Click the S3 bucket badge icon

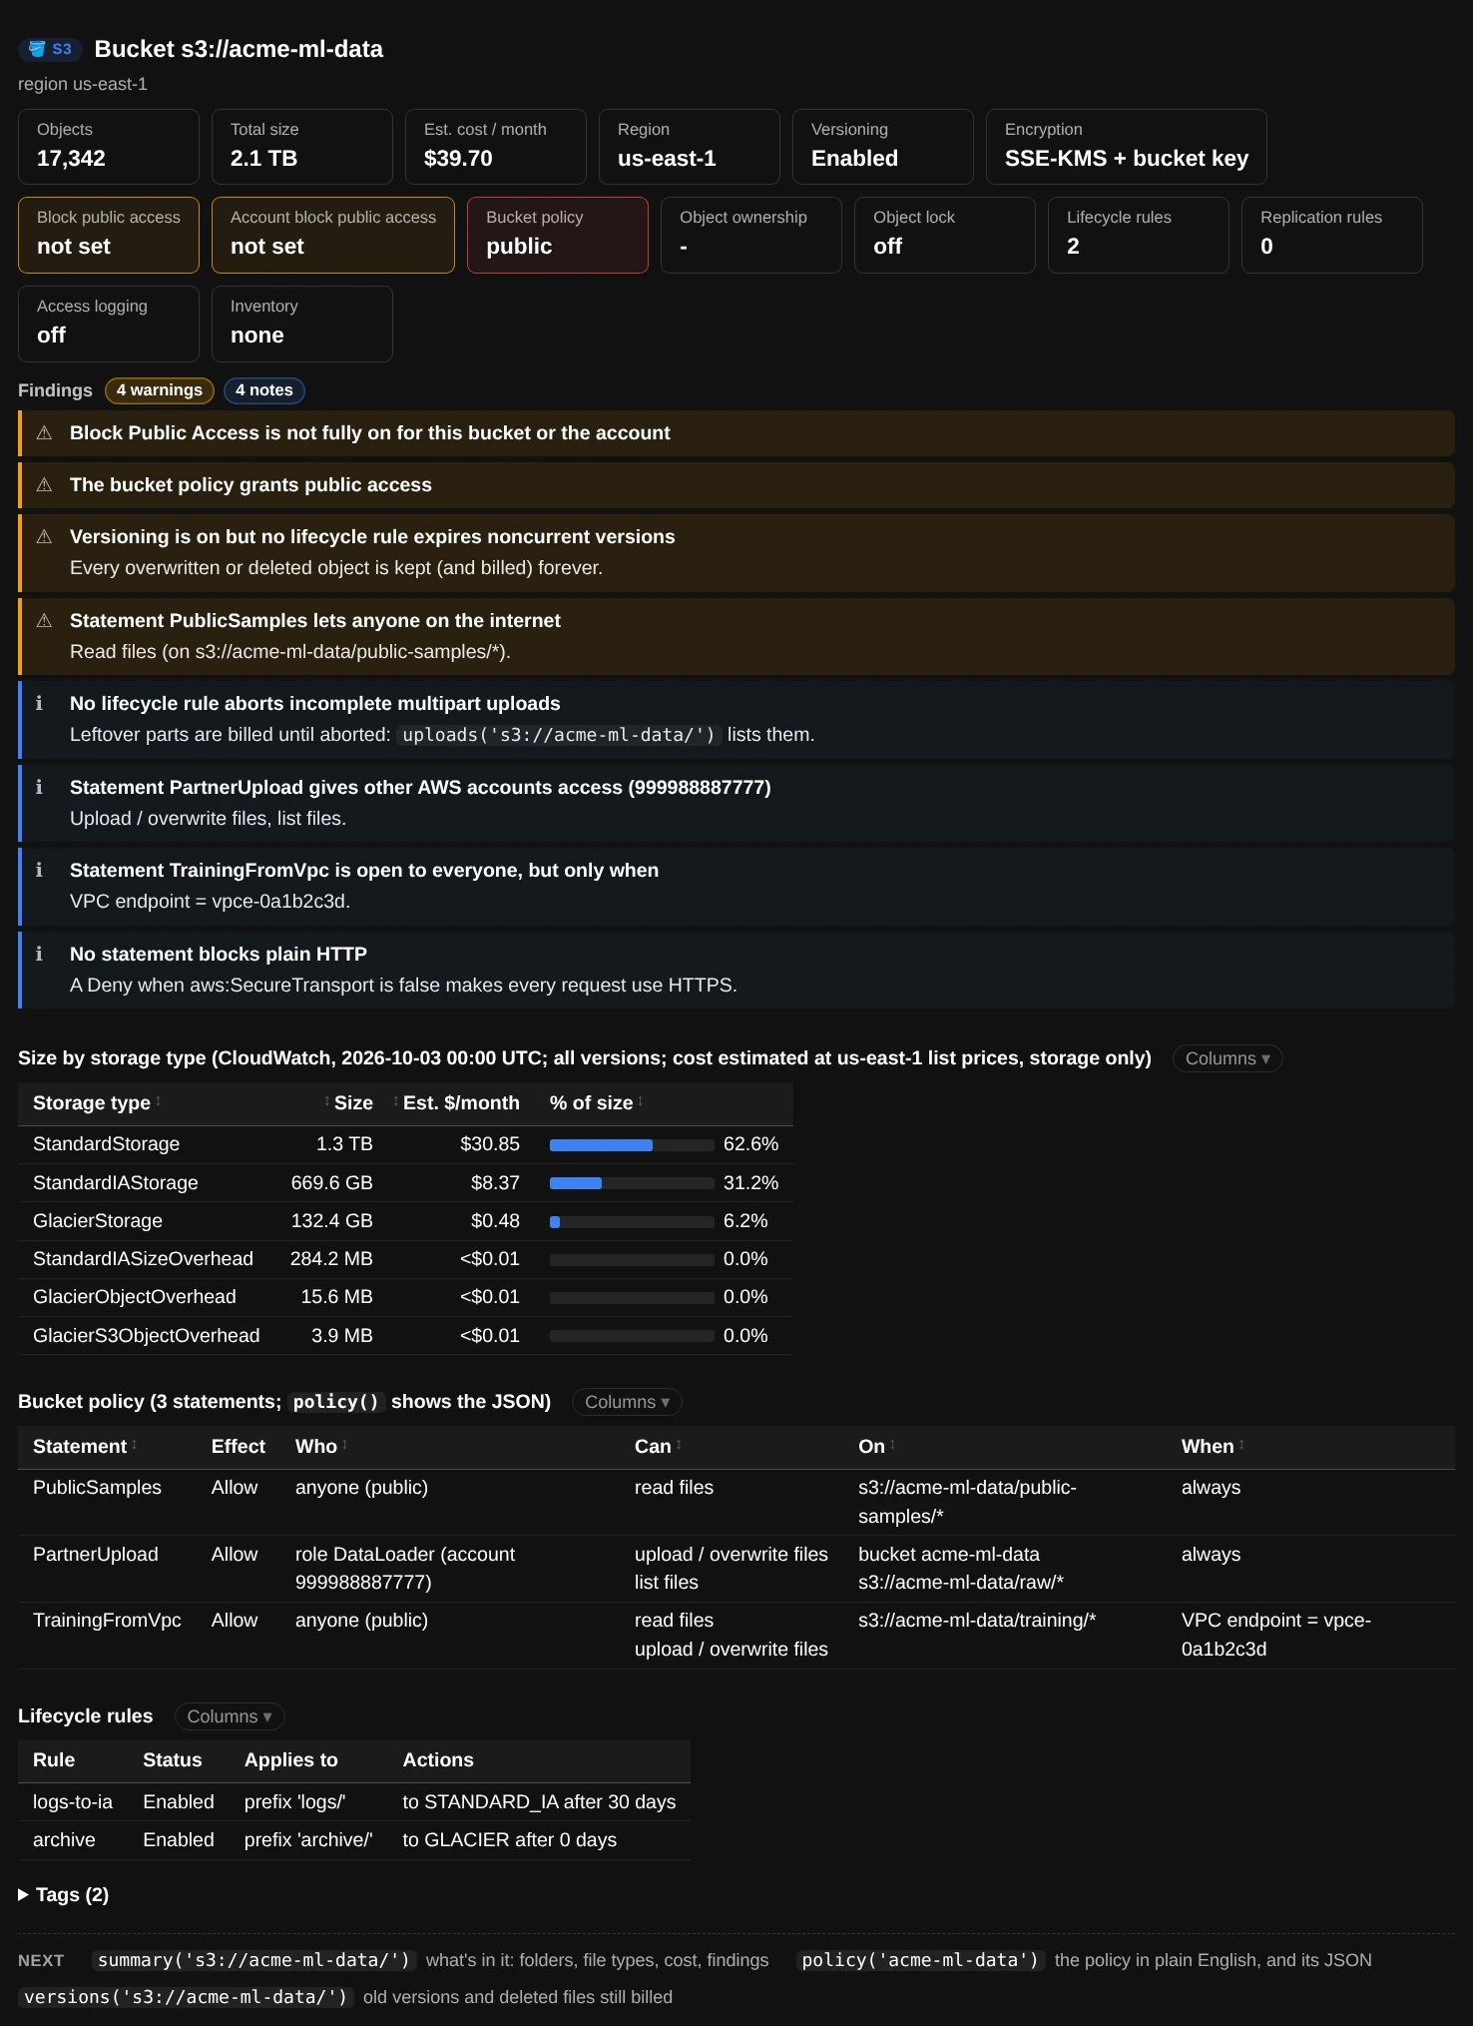(50, 49)
